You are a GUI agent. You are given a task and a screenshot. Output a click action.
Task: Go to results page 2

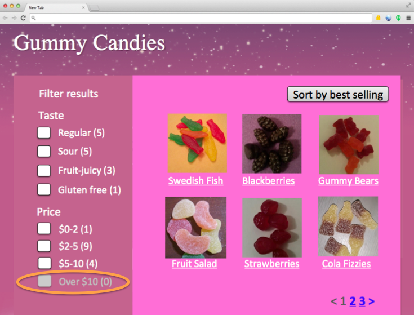pos(353,301)
